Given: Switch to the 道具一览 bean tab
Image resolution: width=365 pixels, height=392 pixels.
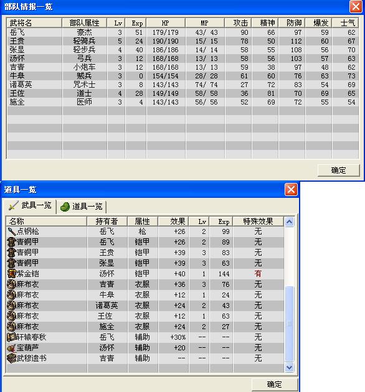Looking at the screenshot, I should [x=82, y=207].
